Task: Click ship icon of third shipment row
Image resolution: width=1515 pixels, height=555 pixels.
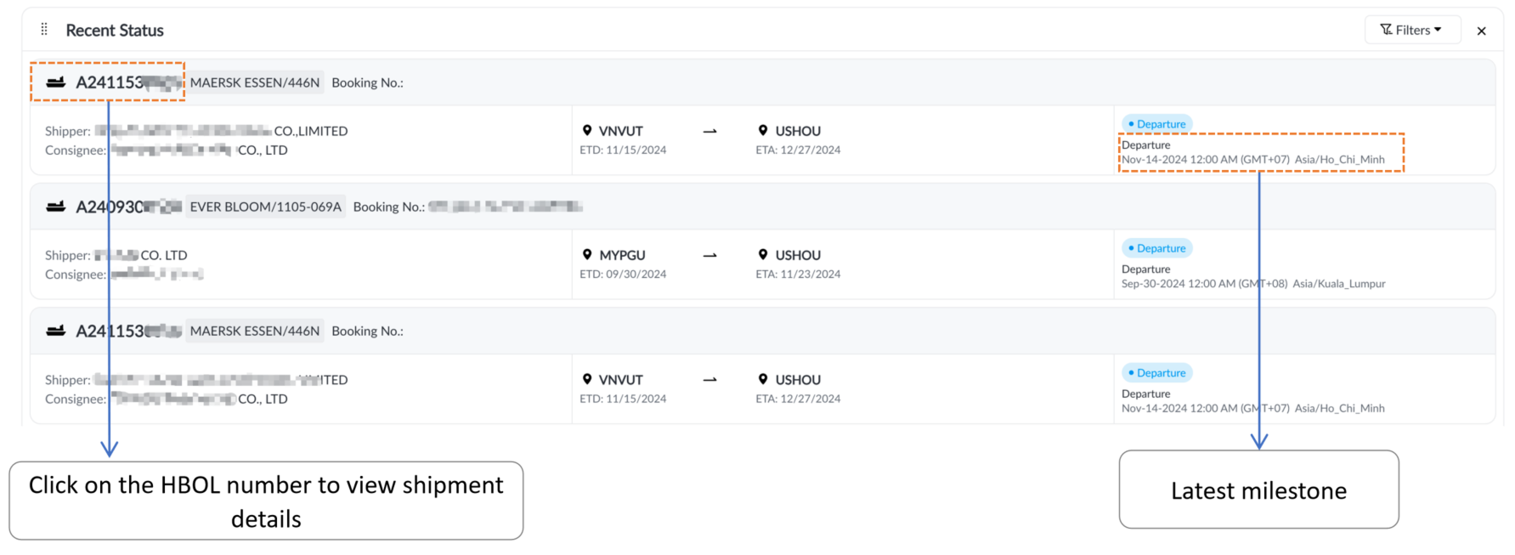Action: click(56, 331)
